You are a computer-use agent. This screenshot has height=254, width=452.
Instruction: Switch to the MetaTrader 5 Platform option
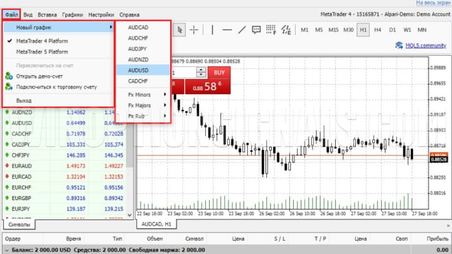pyautogui.click(x=41, y=51)
